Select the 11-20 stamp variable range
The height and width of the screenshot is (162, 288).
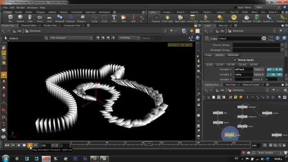[x=220, y=64]
